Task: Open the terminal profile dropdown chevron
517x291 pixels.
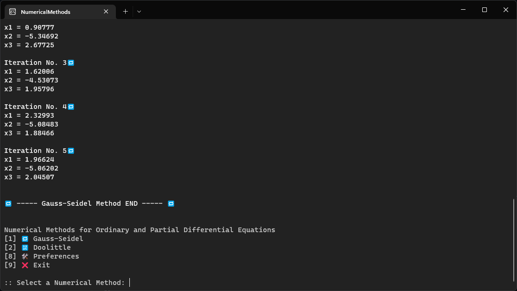Action: pyautogui.click(x=139, y=12)
